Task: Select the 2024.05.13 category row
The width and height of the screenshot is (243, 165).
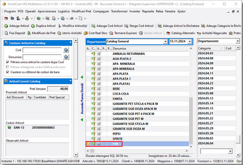Action: pyautogui.click(x=217, y=98)
